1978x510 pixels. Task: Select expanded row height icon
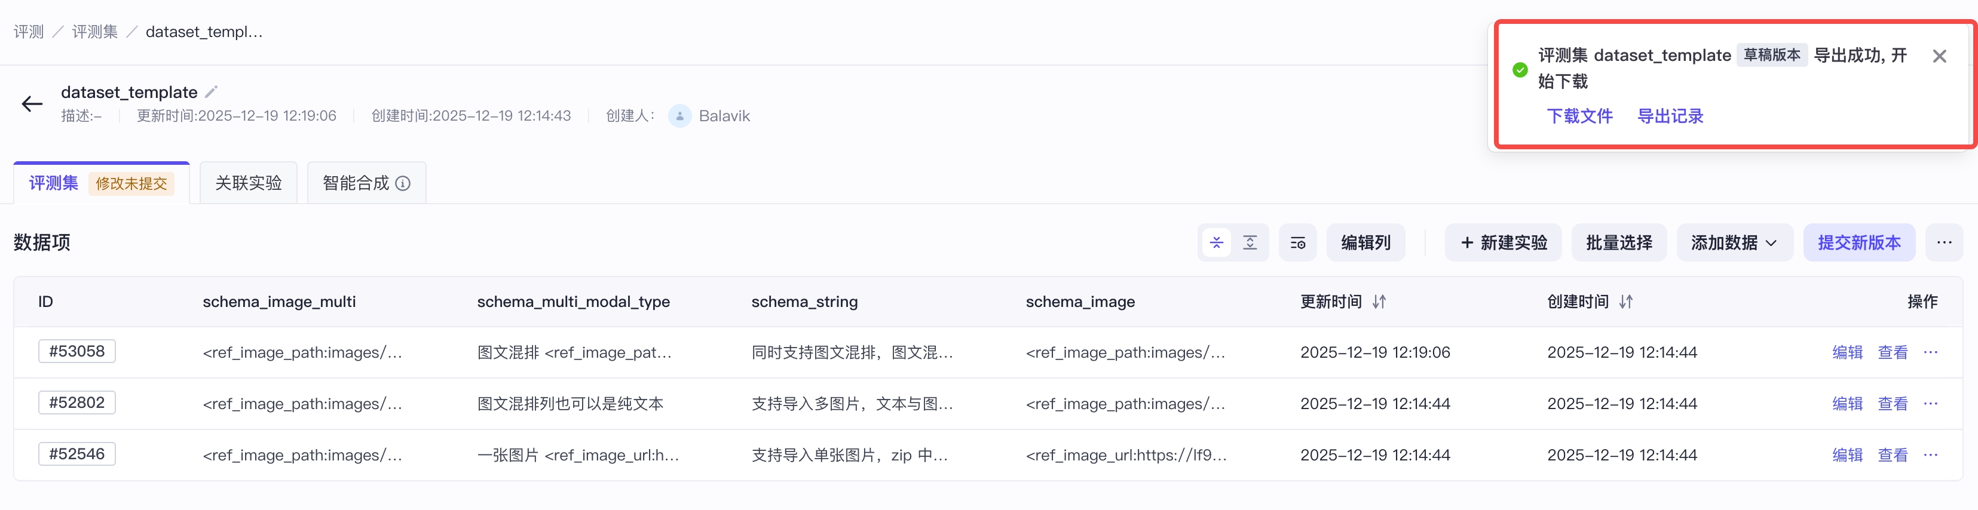pos(1250,243)
